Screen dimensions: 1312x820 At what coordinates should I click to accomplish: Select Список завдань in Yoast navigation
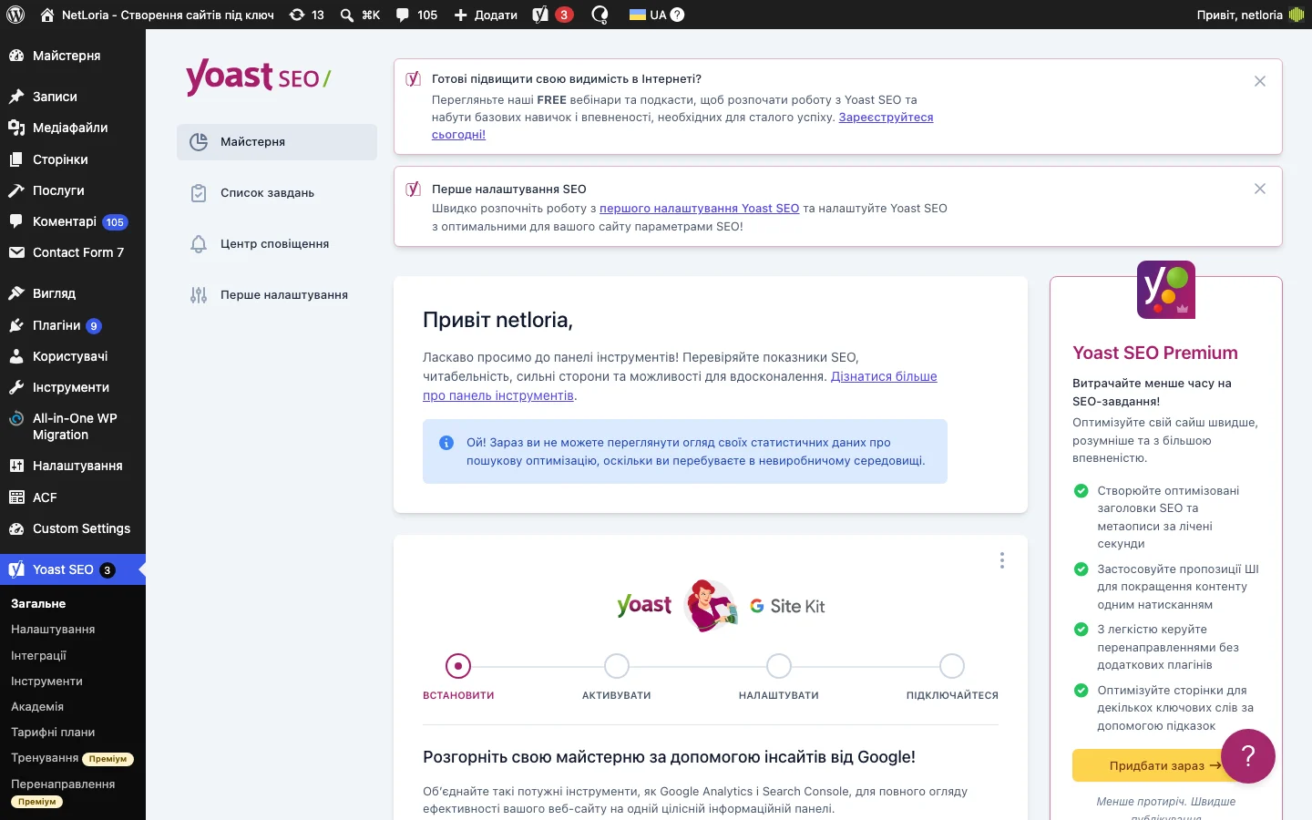tap(277, 193)
